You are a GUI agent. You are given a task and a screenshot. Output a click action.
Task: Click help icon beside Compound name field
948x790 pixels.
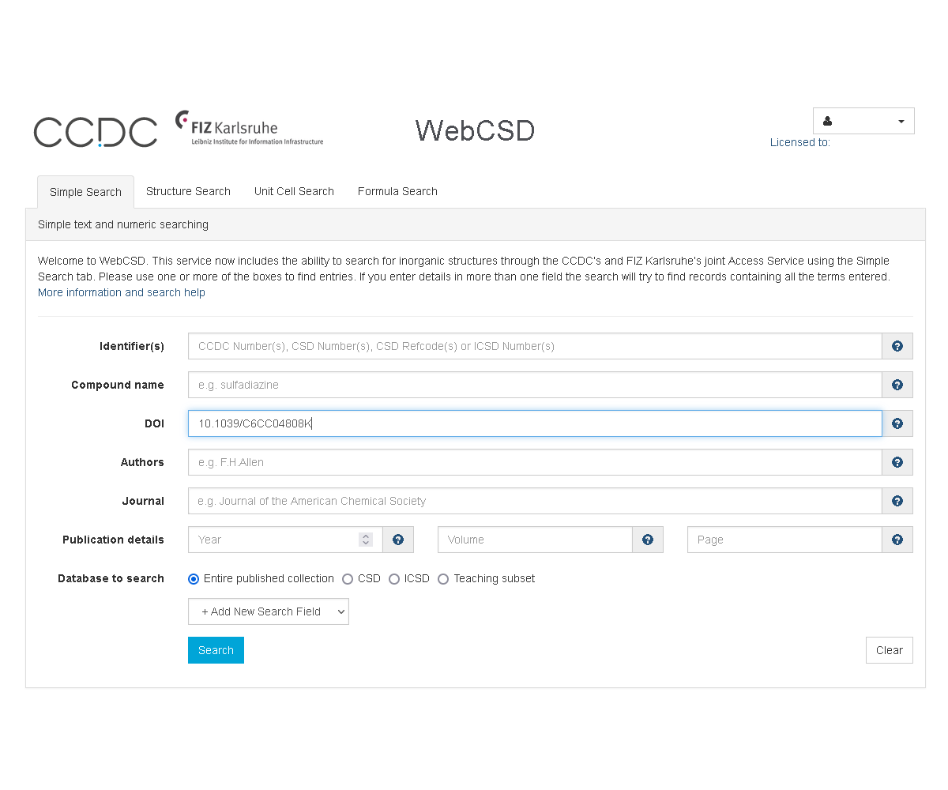897,385
